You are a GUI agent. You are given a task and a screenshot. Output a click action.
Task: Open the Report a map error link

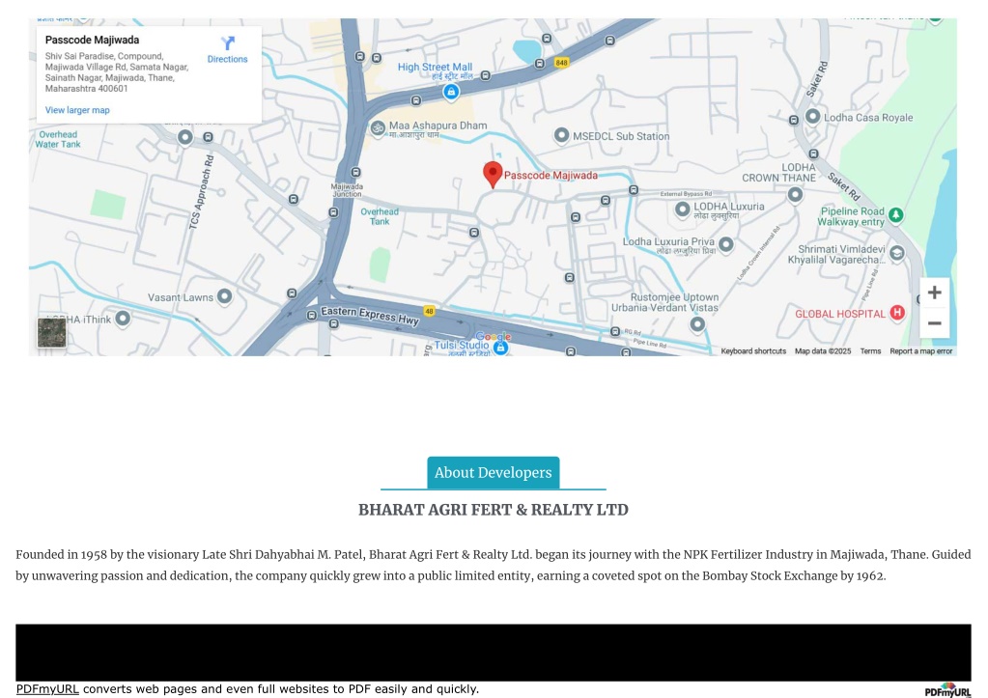point(920,351)
